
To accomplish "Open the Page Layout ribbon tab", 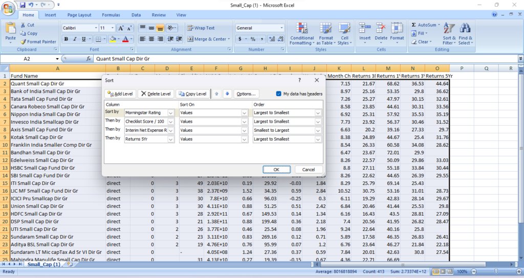I will tap(79, 15).
